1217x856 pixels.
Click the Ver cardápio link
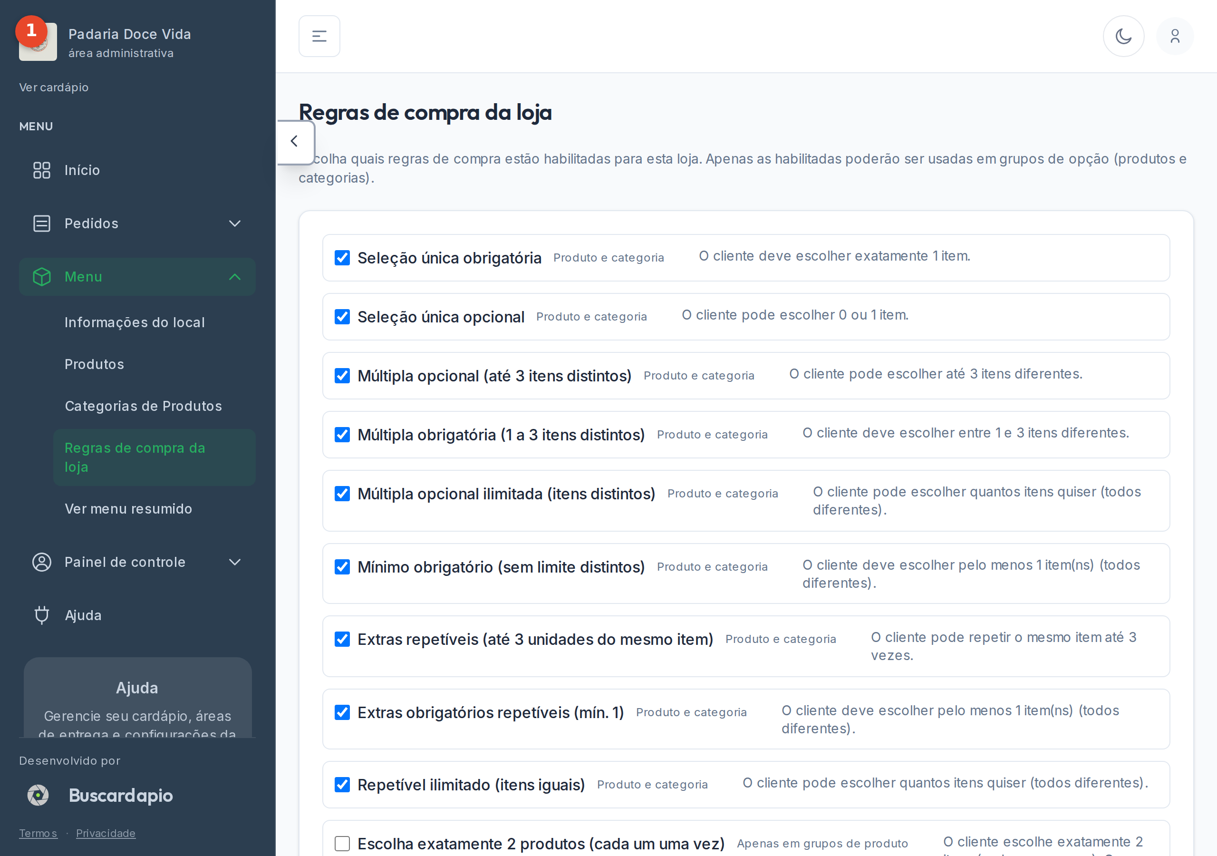click(x=54, y=88)
